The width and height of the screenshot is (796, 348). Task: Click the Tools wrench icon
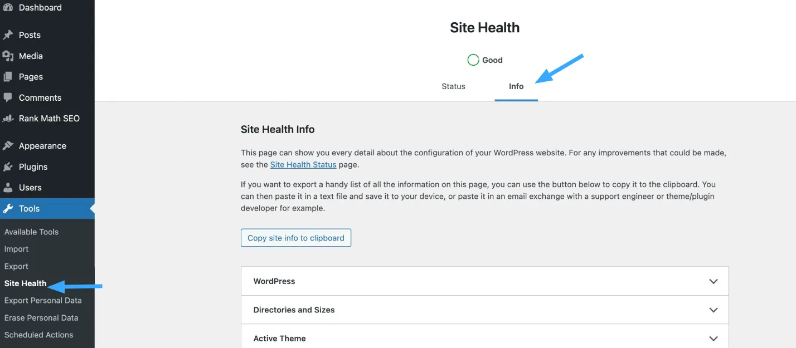point(8,209)
